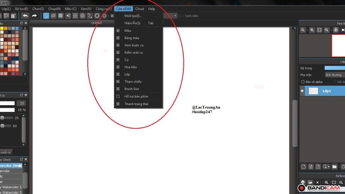
Task: Select the Undo arrow in the toolbar
Action: pyautogui.click(x=25, y=15)
